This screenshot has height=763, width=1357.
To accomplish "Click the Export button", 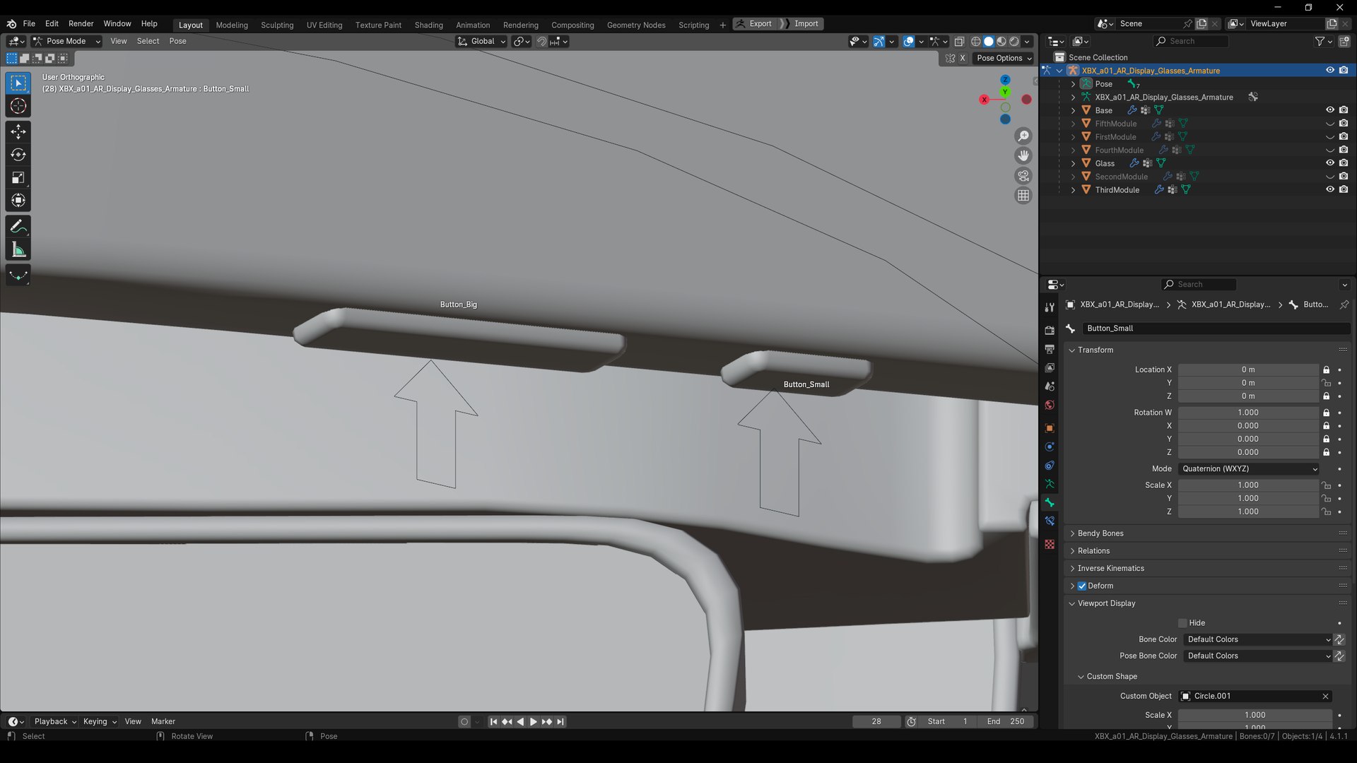I will [x=755, y=24].
